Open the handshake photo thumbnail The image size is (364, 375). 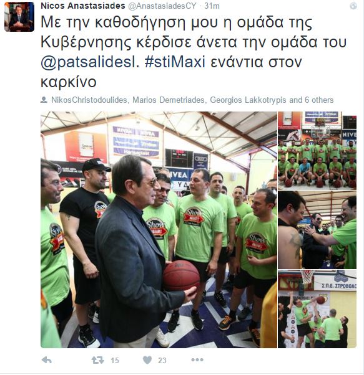click(317, 230)
